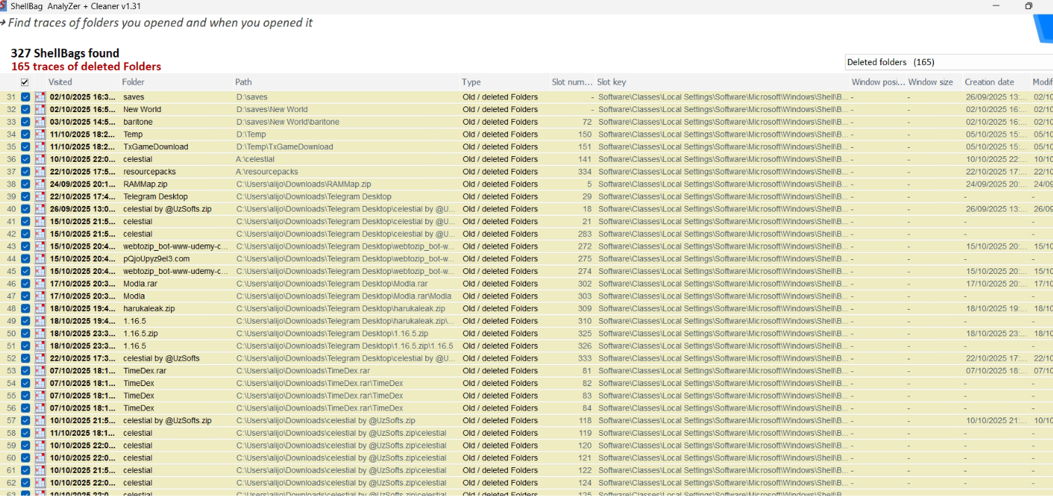Viewport: 1053px width, 496px height.
Task: Click the Creation date column header
Action: 989,83
